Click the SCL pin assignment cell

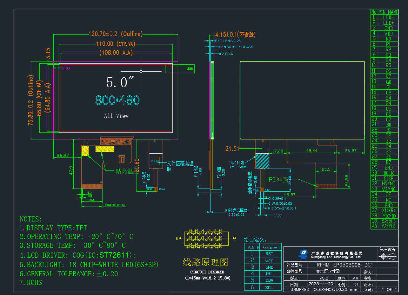[x=269, y=287]
